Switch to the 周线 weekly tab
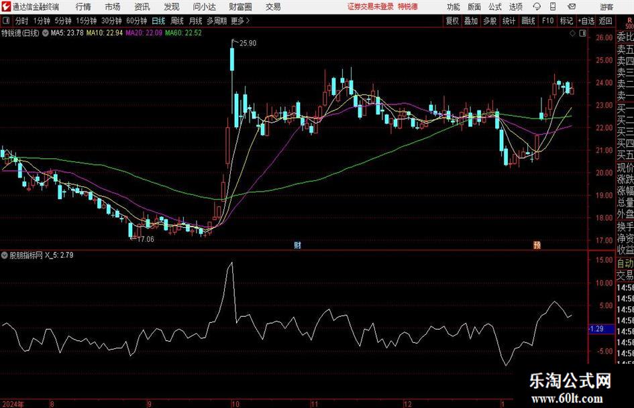This screenshot has width=634, height=408. 177,21
